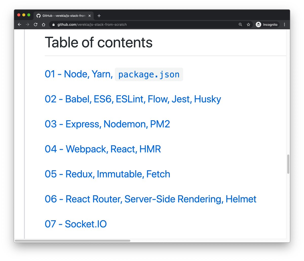Screen dimensions: 304x261
Task: Bookmark this page with the star icon
Action: 249,25
